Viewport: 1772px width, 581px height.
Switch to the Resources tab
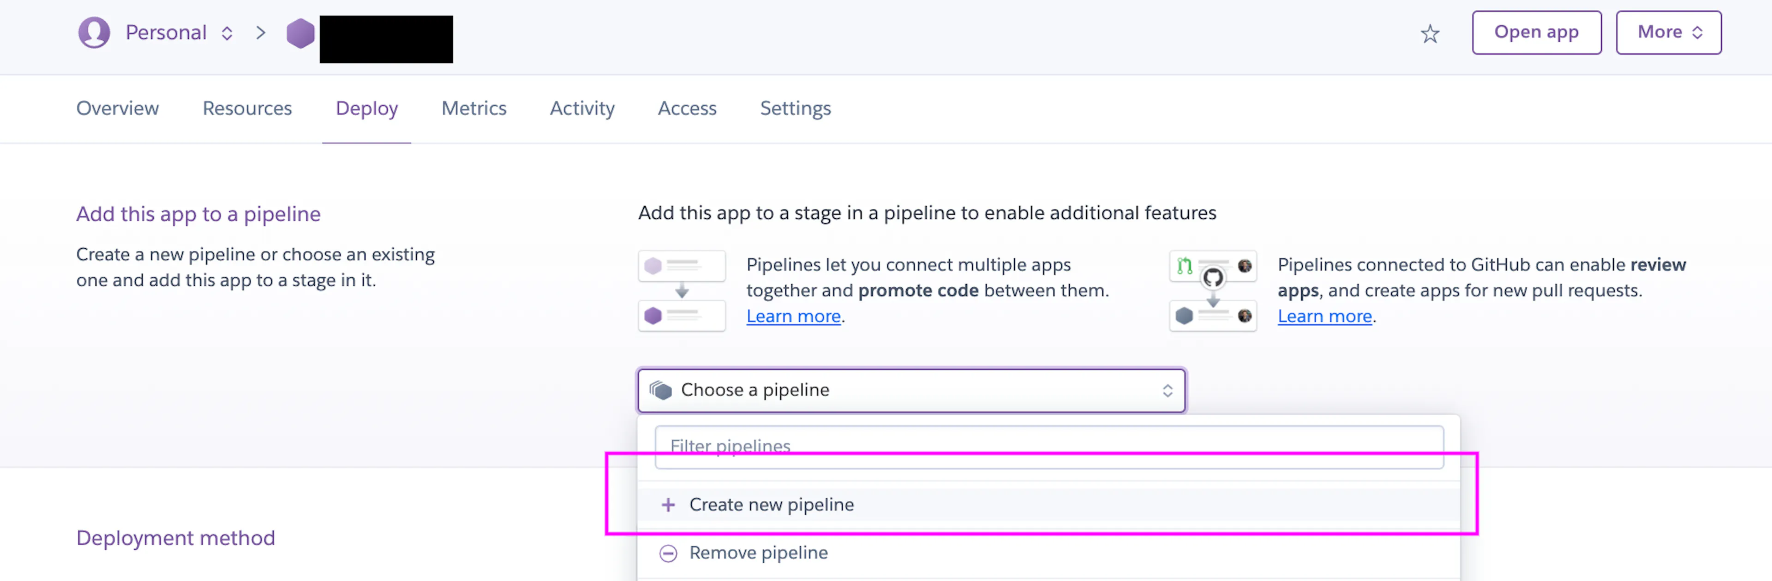click(x=247, y=108)
